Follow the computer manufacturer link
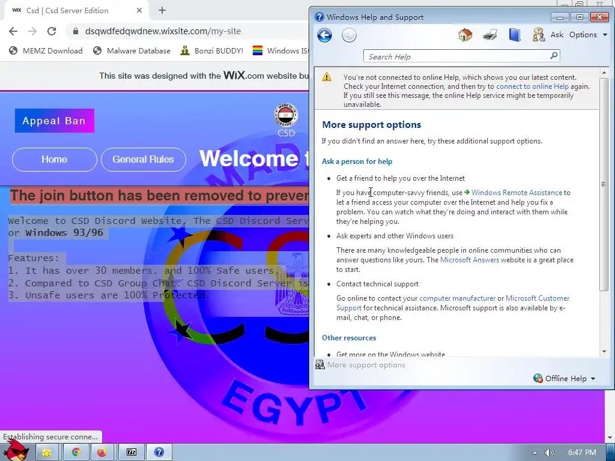Screen dimensions: 615x461 tap(457, 298)
